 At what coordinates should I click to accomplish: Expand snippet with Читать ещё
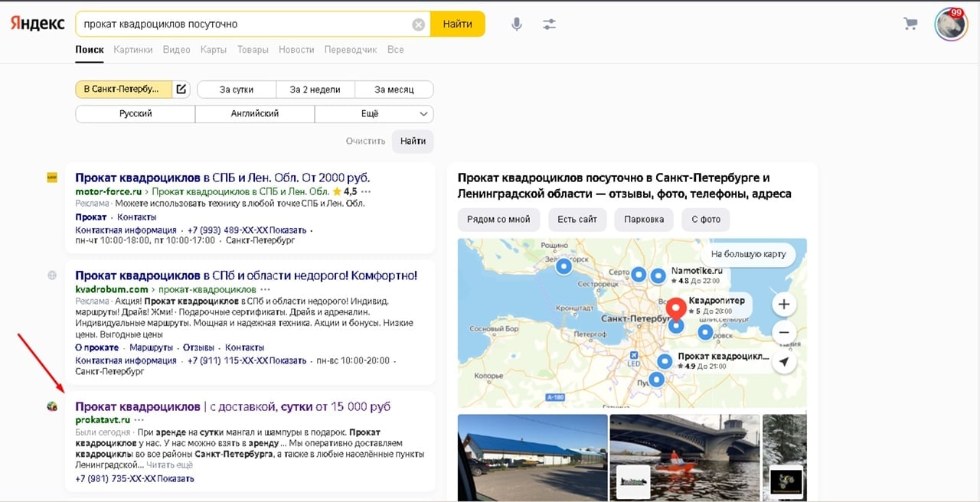(x=170, y=465)
